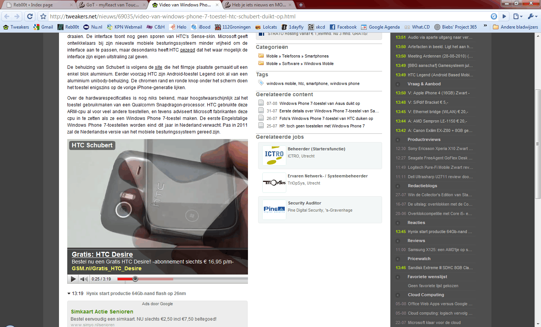Screen dimensions: 541x327
Task: Open the Nu.nl bookmark
Action: click(93, 27)
